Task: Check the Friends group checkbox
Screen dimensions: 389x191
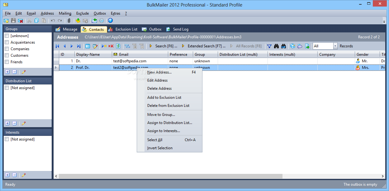Action: 7,62
